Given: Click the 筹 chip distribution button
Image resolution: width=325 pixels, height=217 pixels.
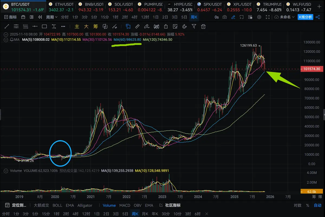Looking at the screenshot, I should 95,27.
